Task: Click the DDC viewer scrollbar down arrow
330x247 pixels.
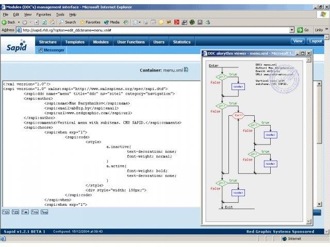Action: coord(308,221)
